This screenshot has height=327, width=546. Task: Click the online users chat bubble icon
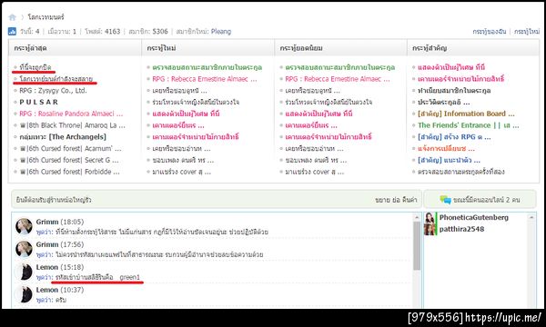[x=445, y=200]
